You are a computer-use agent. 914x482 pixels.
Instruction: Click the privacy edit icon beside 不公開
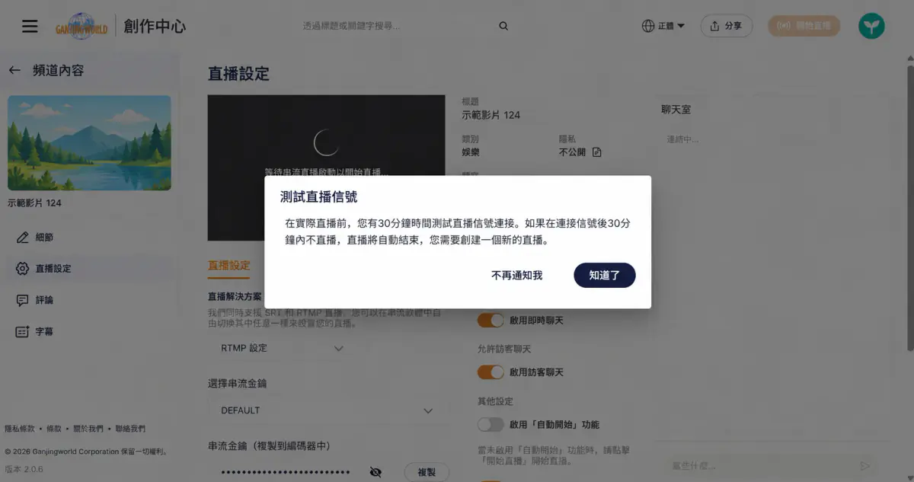[597, 152]
